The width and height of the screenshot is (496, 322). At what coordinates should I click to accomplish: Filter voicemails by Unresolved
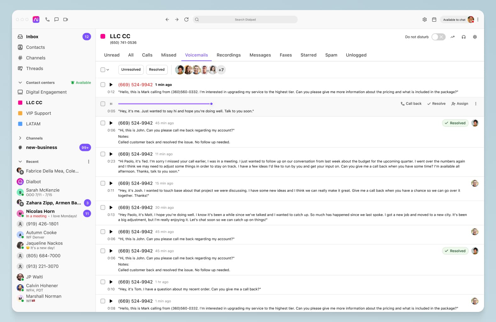coord(131,69)
